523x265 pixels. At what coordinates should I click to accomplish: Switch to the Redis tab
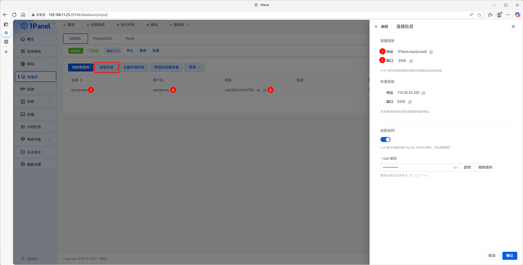[129, 38]
